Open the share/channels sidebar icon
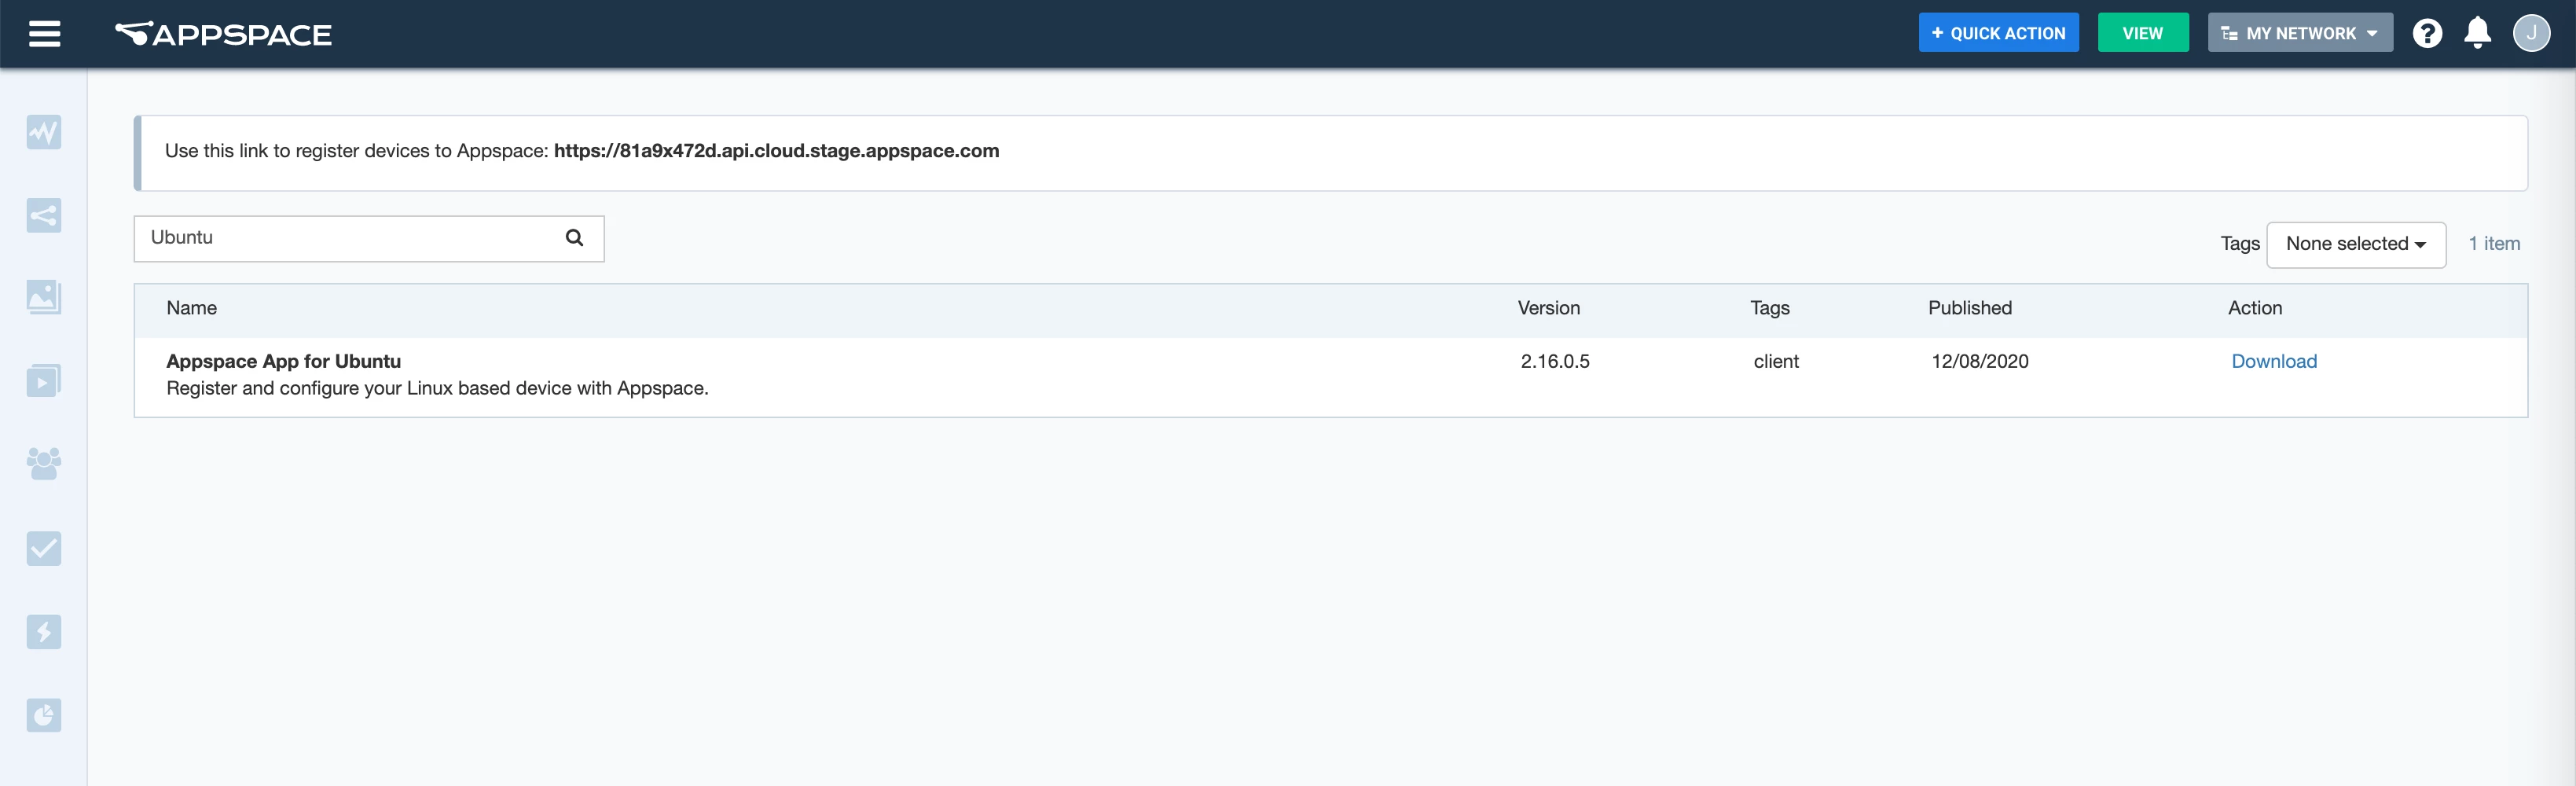 click(44, 215)
